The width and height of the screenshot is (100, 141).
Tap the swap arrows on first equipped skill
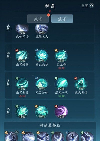(x=16, y=132)
